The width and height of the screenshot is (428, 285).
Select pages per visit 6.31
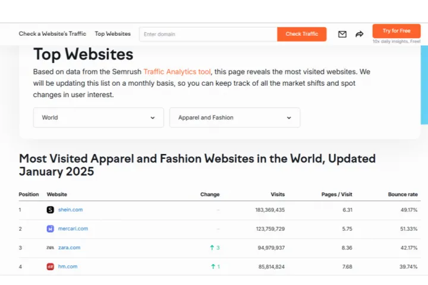click(348, 210)
